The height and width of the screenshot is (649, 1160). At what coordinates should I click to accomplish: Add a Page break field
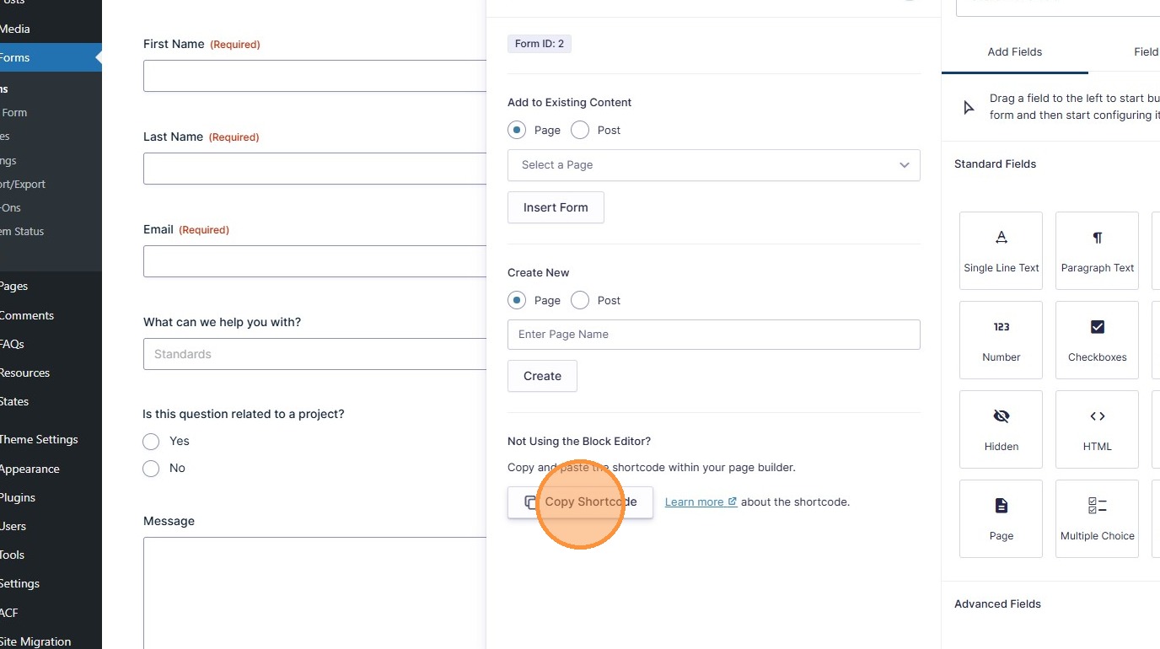[x=1001, y=518]
